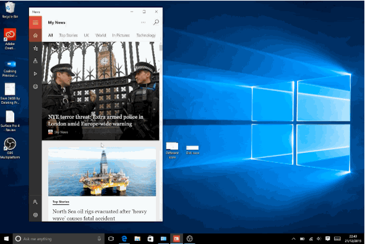The width and height of the screenshot is (365, 244).
Task: Go to News home icon
Action: [x=35, y=35]
